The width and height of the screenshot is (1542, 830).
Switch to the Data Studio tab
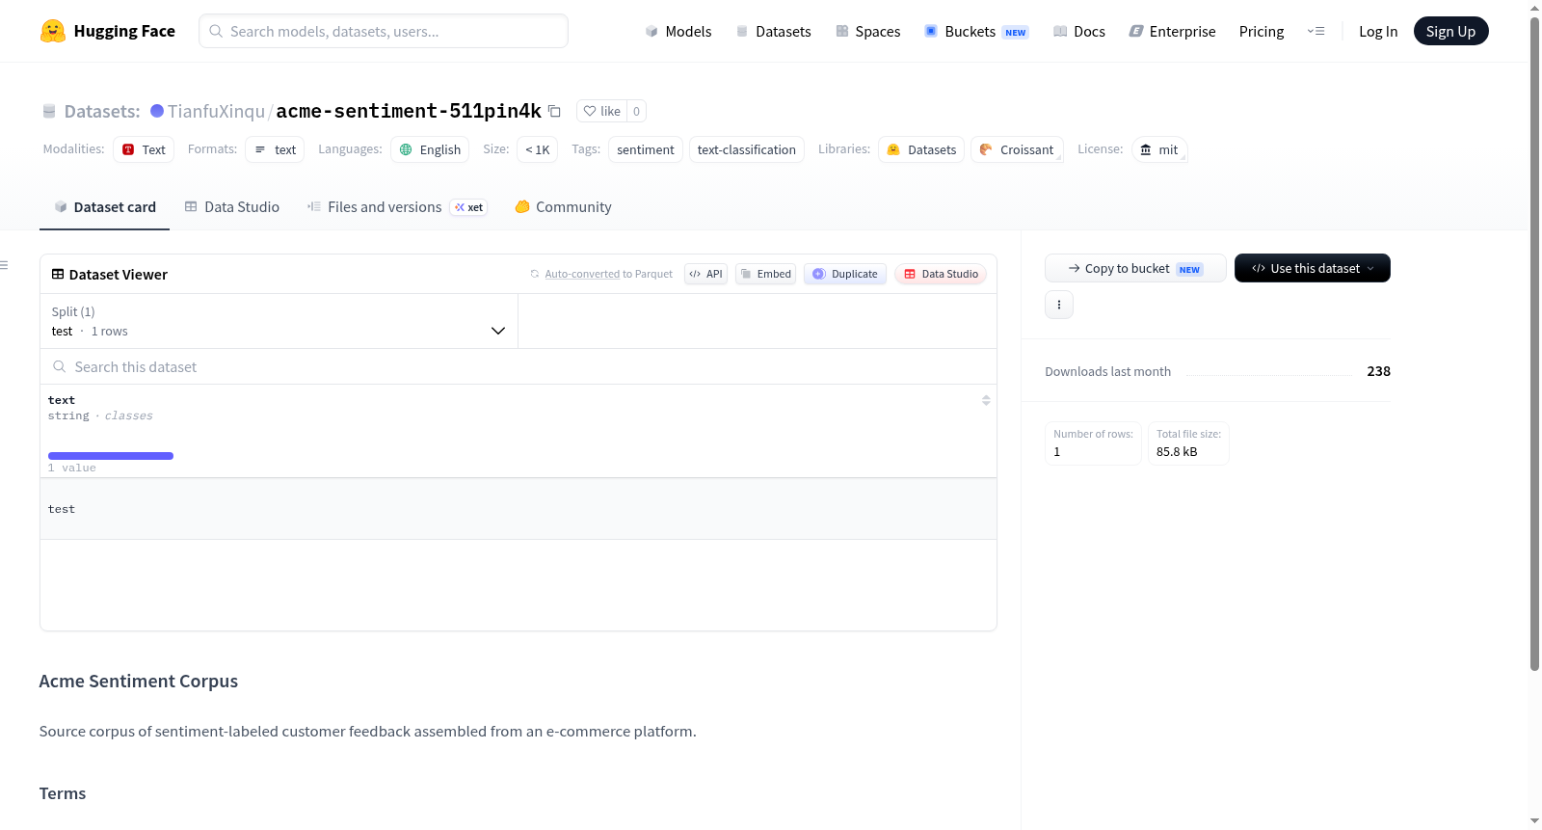point(232,207)
